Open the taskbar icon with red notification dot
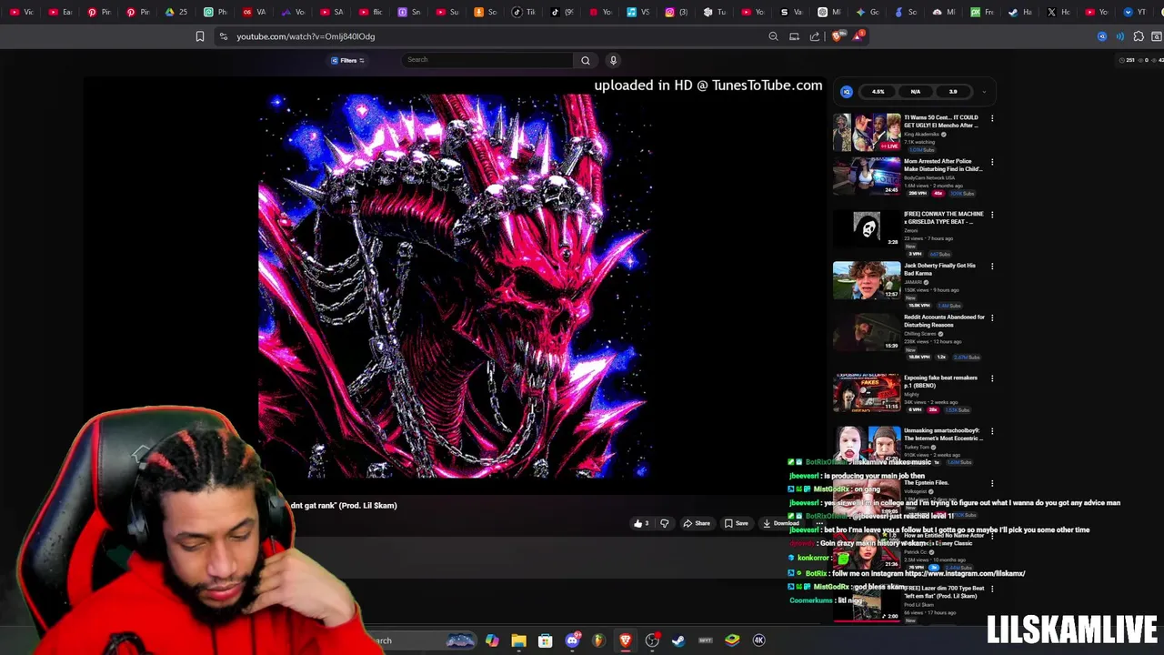Viewport: 1164px width, 655px height. 652,640
